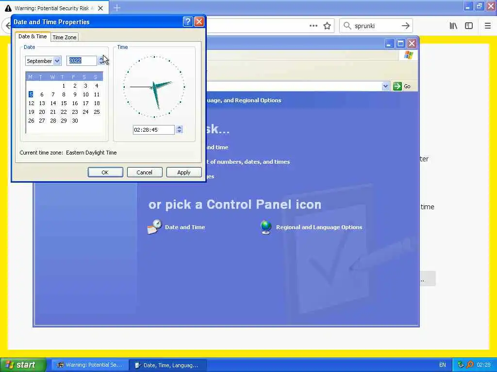Viewport: 497px width, 372px height.
Task: Select day 11 in the calendar
Action: tap(97, 94)
